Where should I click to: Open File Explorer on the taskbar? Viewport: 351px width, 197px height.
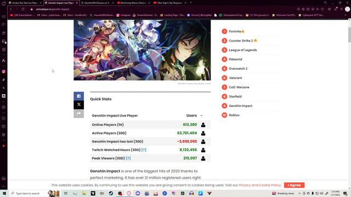click(84, 193)
